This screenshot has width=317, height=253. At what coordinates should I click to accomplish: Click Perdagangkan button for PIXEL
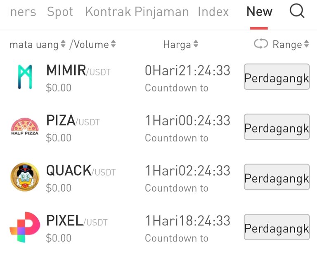[x=277, y=227]
